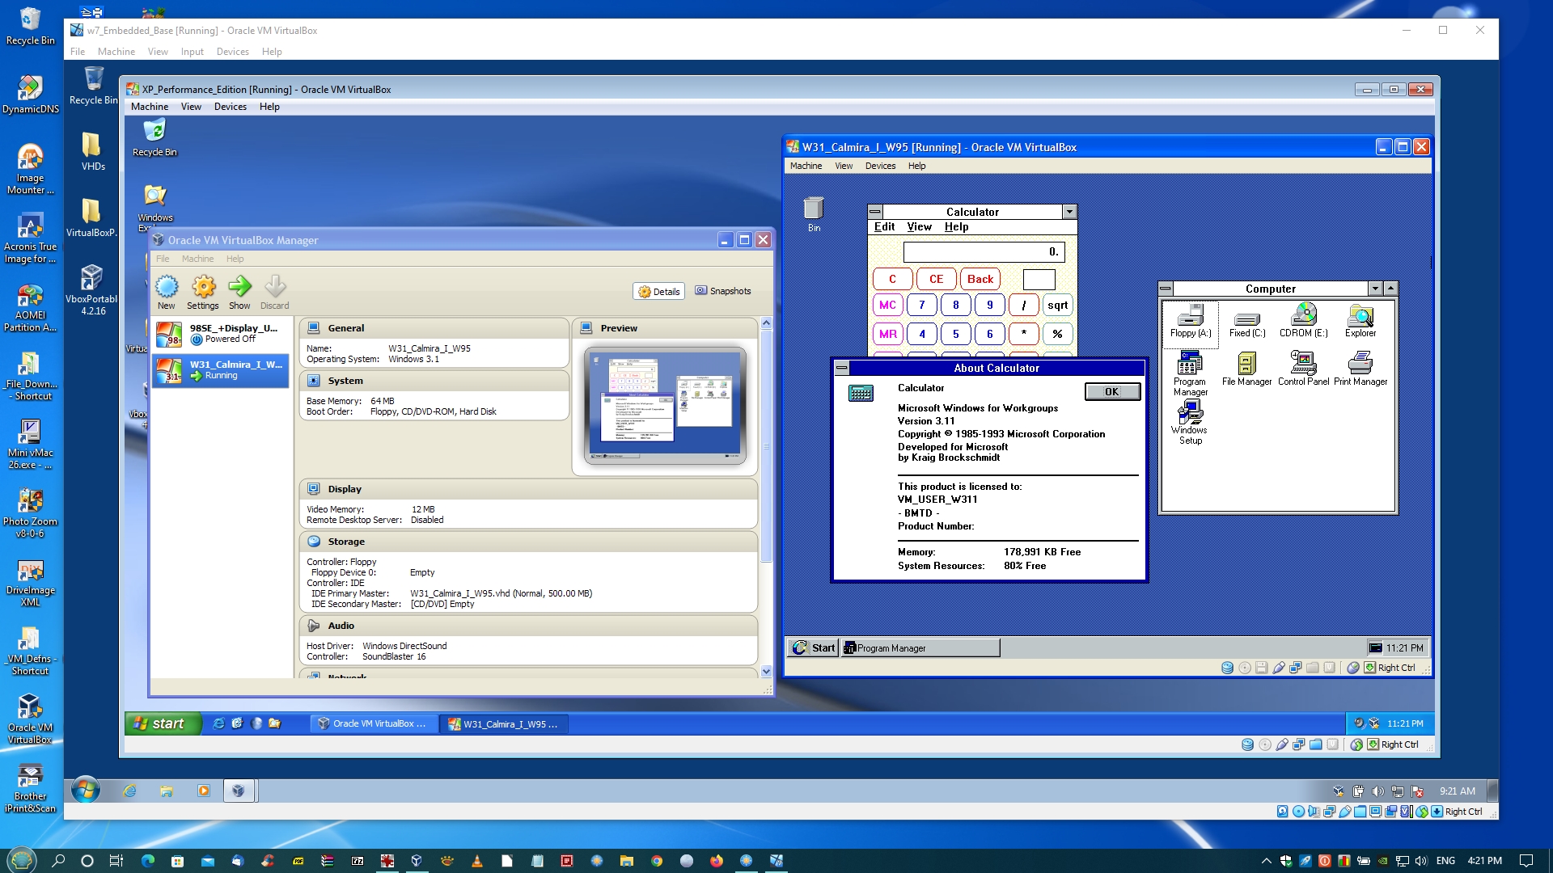Viewport: 1553px width, 873px height.
Task: Open Floppy (A:) in Computer window
Action: [1190, 322]
